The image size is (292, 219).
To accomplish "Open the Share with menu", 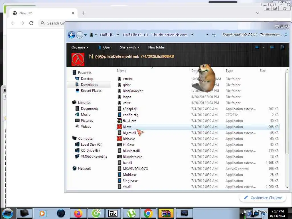I will point(130,47).
